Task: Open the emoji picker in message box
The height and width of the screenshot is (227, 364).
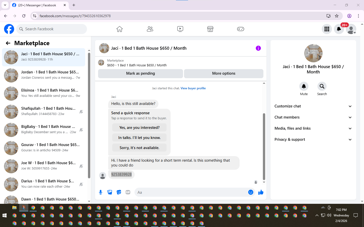Action: [251, 192]
